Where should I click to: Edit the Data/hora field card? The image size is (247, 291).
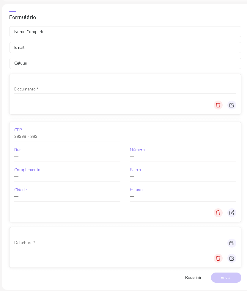[x=232, y=258]
